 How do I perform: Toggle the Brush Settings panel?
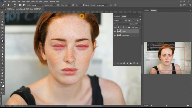click(x=20, y=5)
